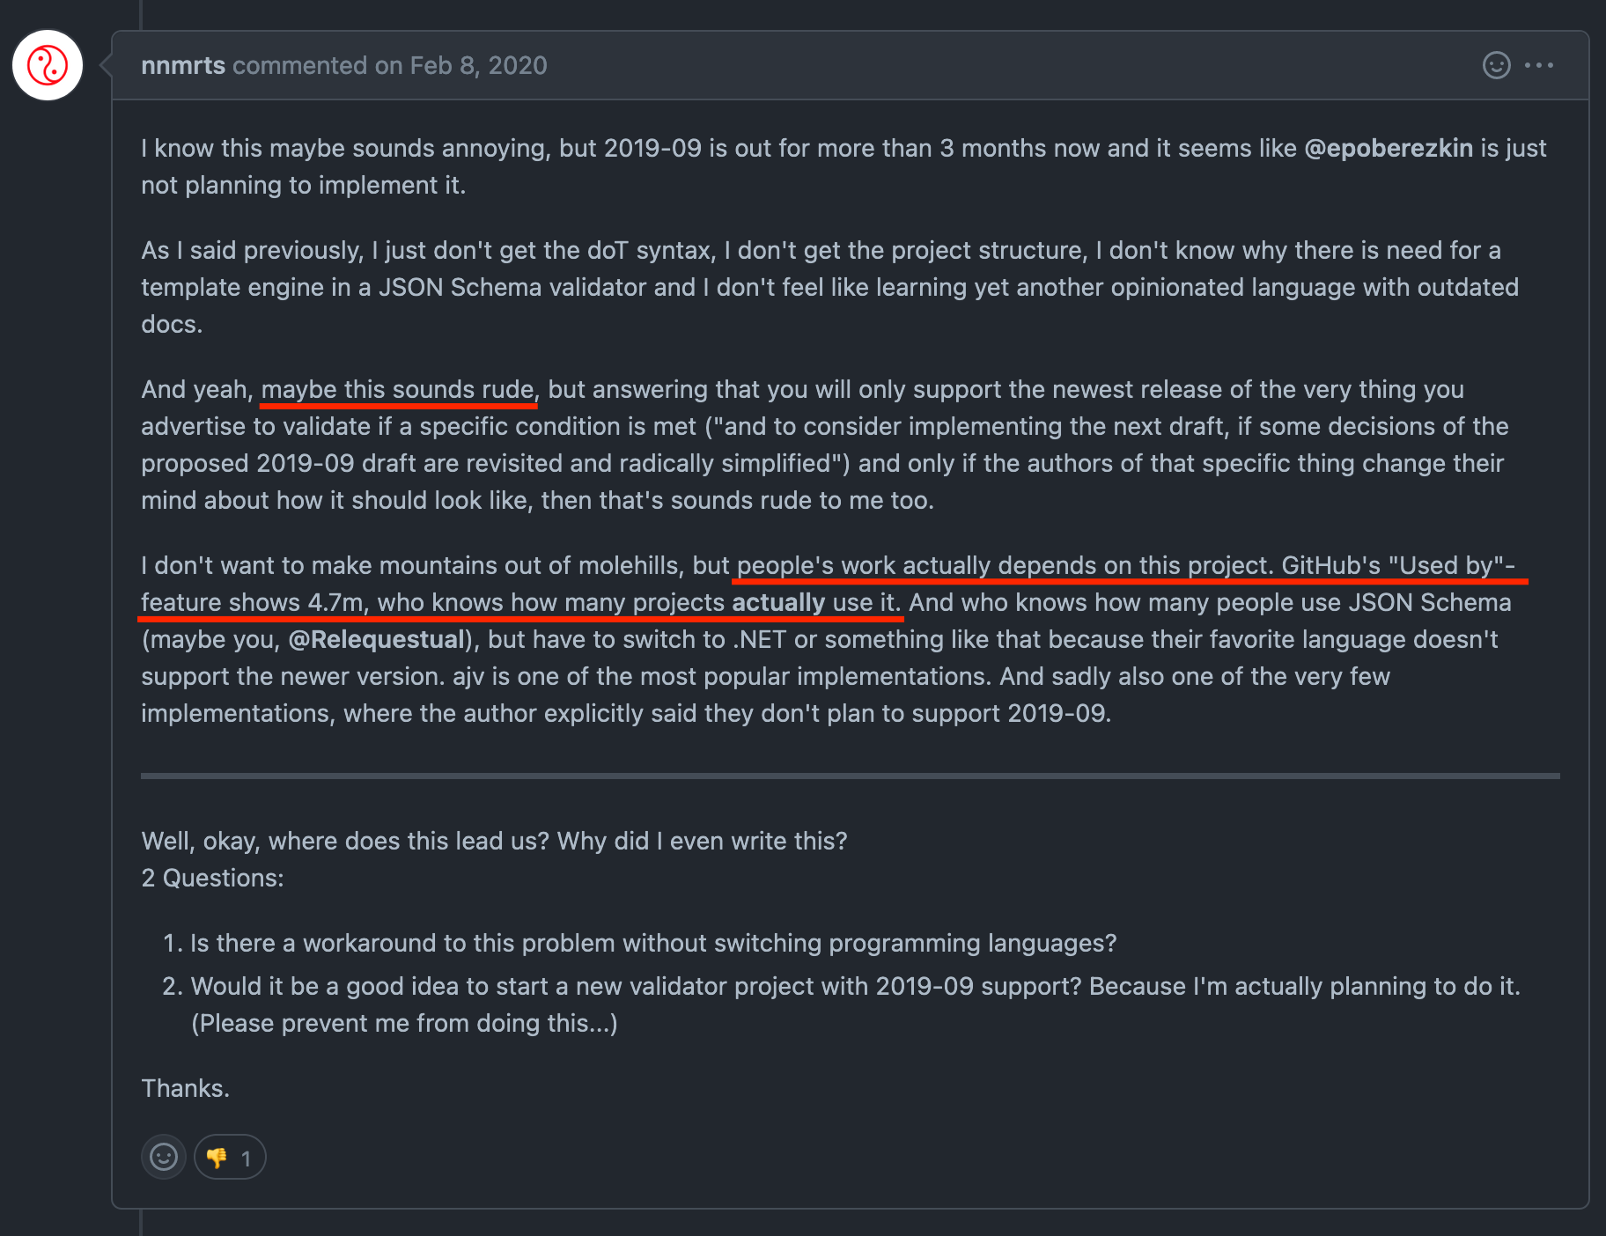Image resolution: width=1606 pixels, height=1236 pixels.
Task: Click the "Thanks." closing line
Action: pyautogui.click(x=185, y=1088)
